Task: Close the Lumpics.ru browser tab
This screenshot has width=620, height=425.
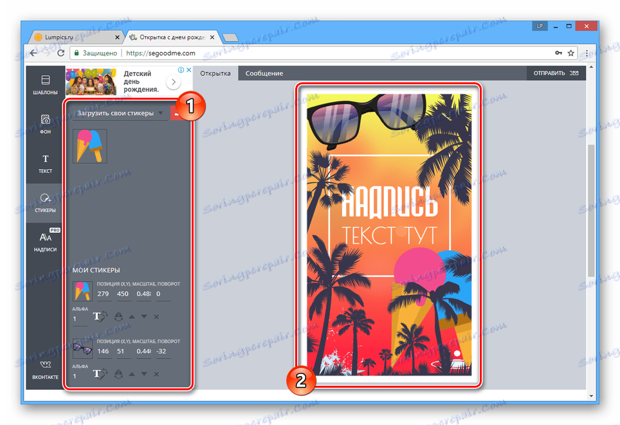Action: coord(117,37)
